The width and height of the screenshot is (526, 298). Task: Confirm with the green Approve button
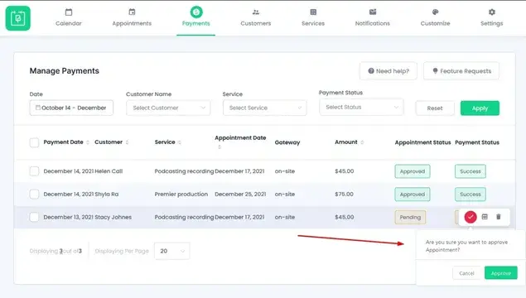coord(501,273)
